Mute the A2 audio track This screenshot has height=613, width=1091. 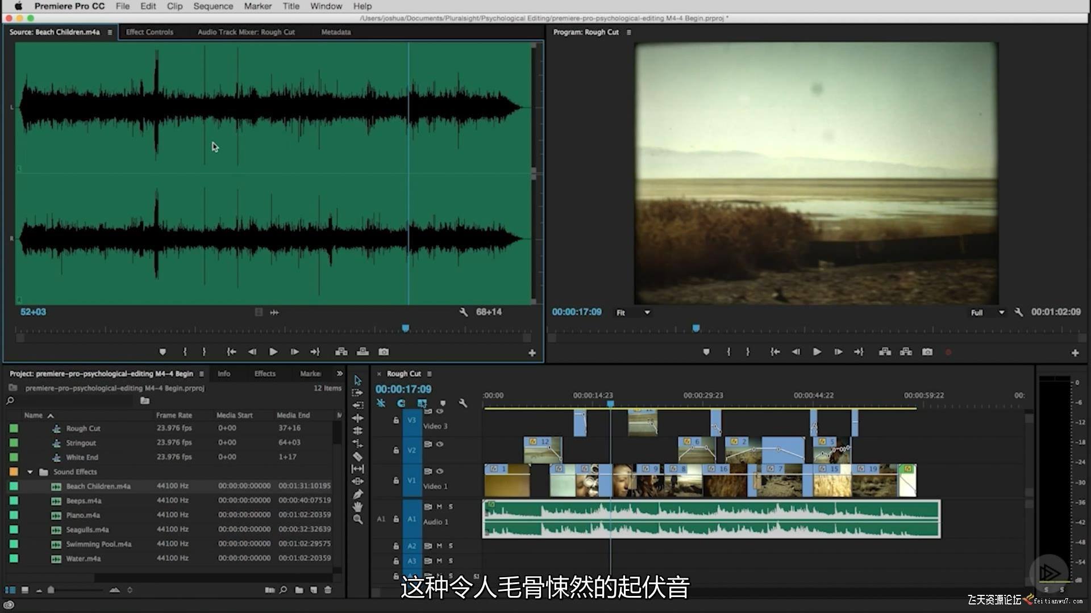[x=439, y=545]
